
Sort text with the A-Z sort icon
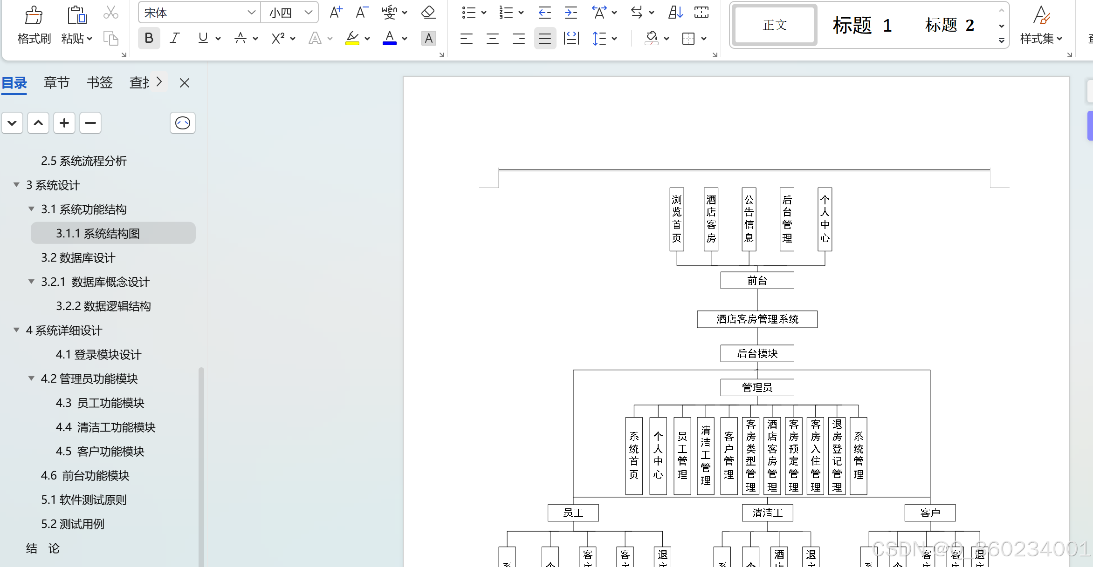point(675,13)
